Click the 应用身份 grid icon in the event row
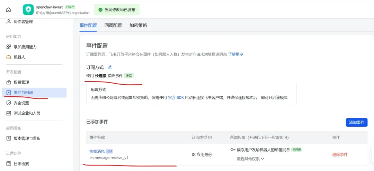 (194, 154)
